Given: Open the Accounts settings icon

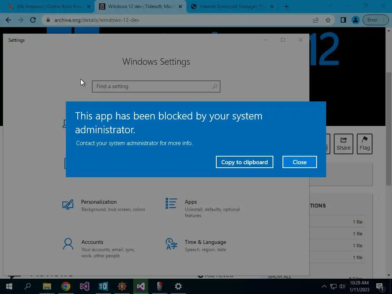Looking at the screenshot, I should 68,244.
